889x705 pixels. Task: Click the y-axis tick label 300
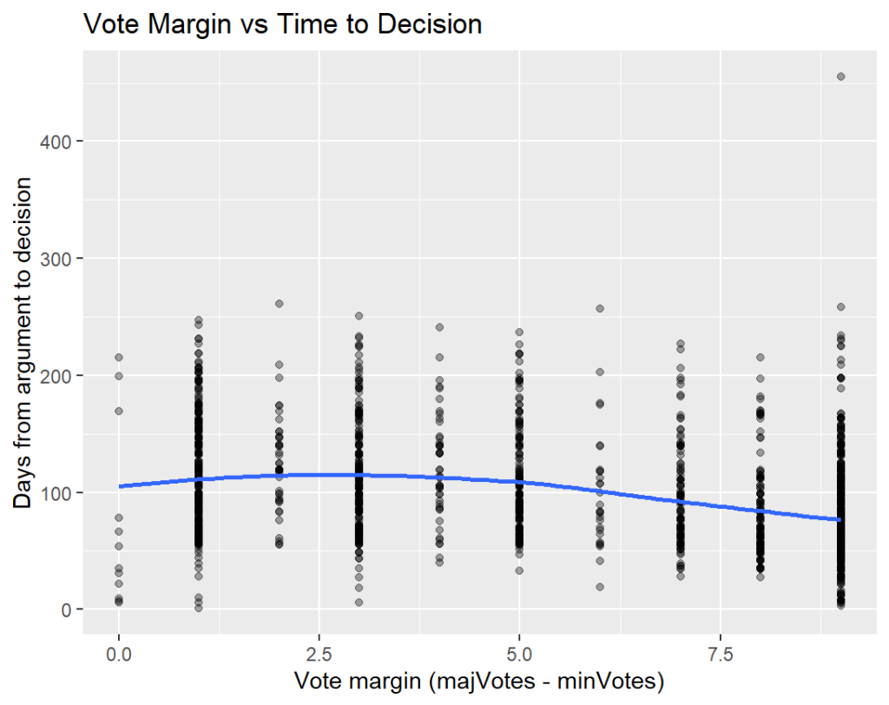tap(56, 259)
